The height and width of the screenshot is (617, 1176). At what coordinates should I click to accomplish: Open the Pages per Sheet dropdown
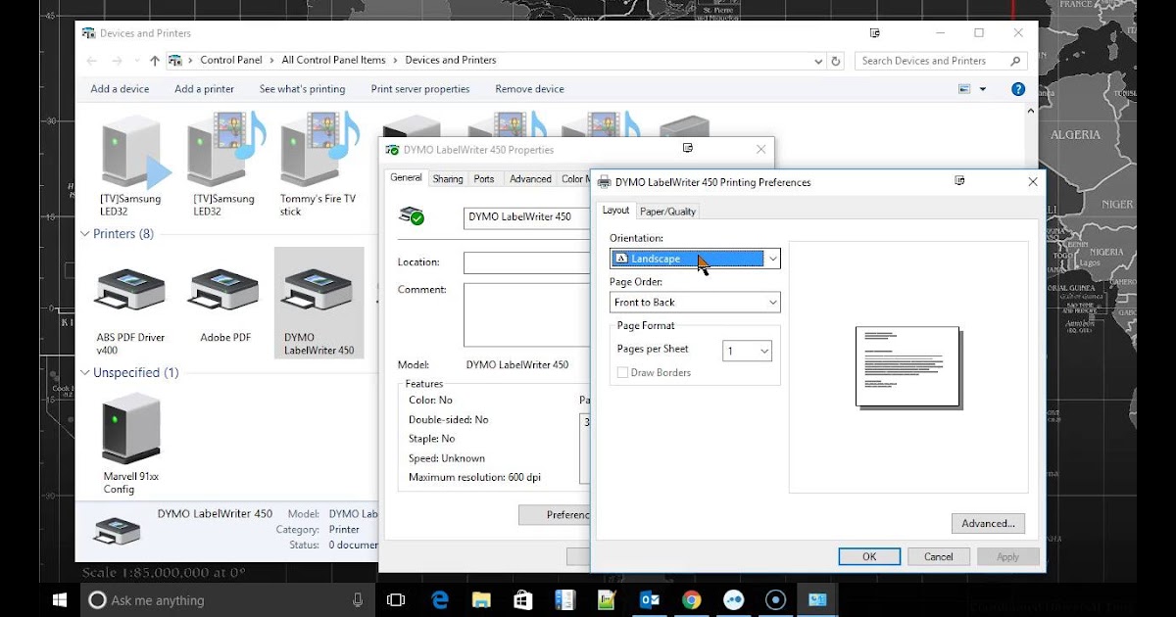pyautogui.click(x=748, y=351)
